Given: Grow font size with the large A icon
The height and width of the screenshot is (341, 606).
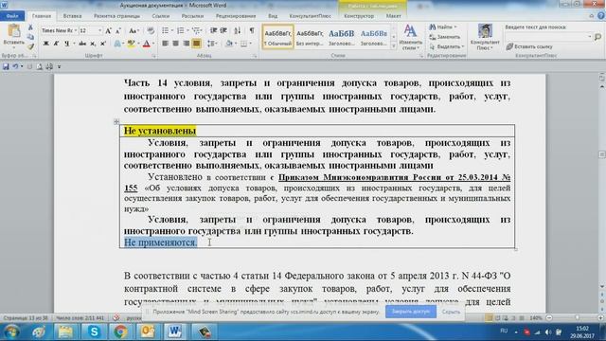Looking at the screenshot, I should tap(108, 30).
